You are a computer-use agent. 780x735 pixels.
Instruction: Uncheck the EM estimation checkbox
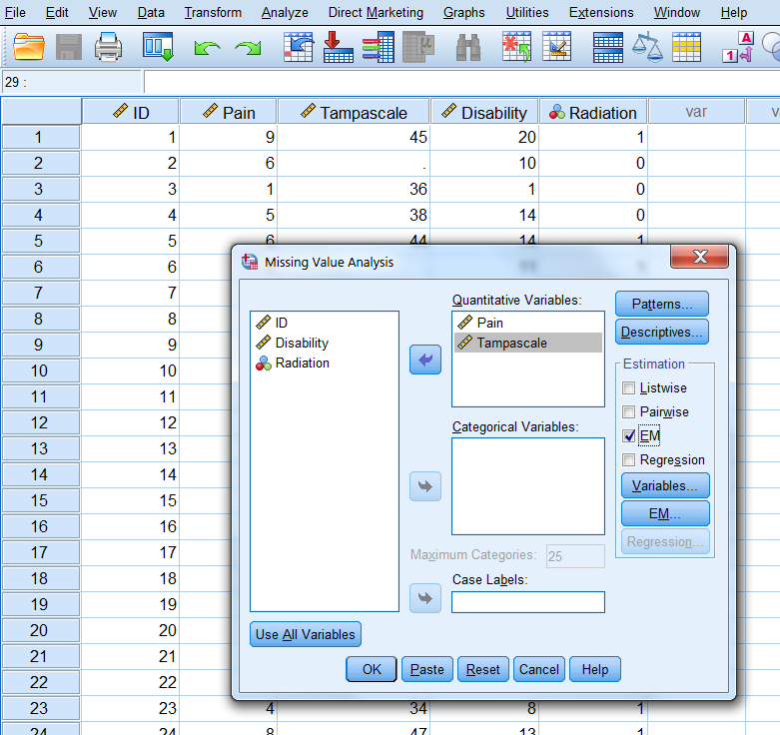628,435
